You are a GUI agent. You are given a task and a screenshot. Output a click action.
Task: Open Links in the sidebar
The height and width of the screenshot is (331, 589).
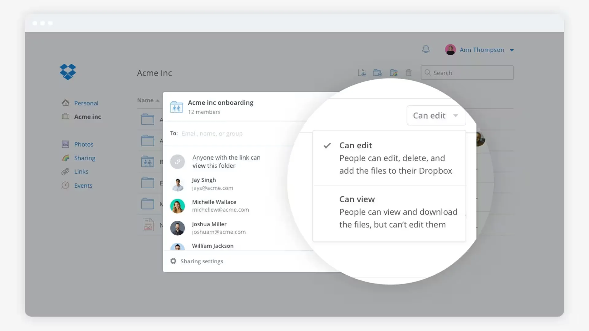pos(81,172)
